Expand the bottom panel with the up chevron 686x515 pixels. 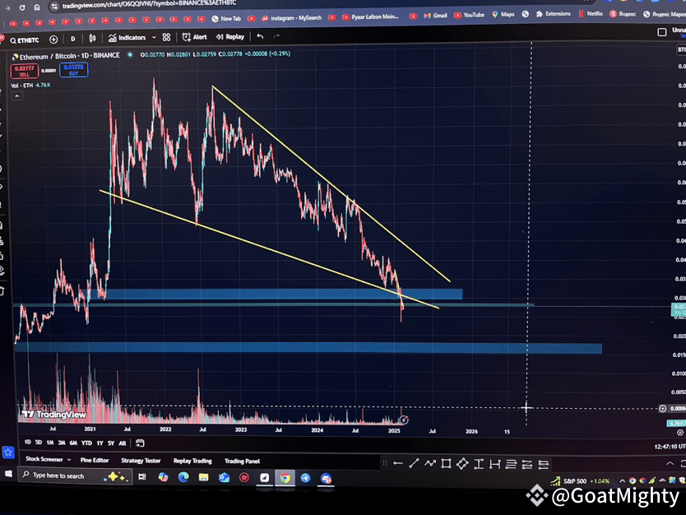pyautogui.click(x=670, y=463)
